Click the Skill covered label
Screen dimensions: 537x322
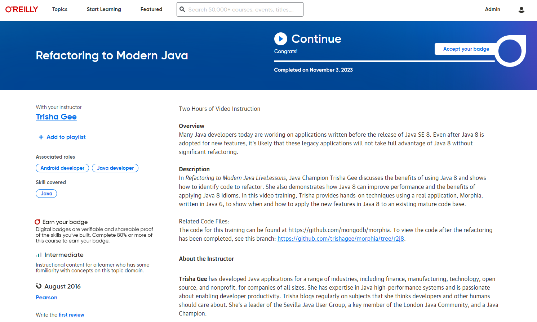pyautogui.click(x=51, y=182)
